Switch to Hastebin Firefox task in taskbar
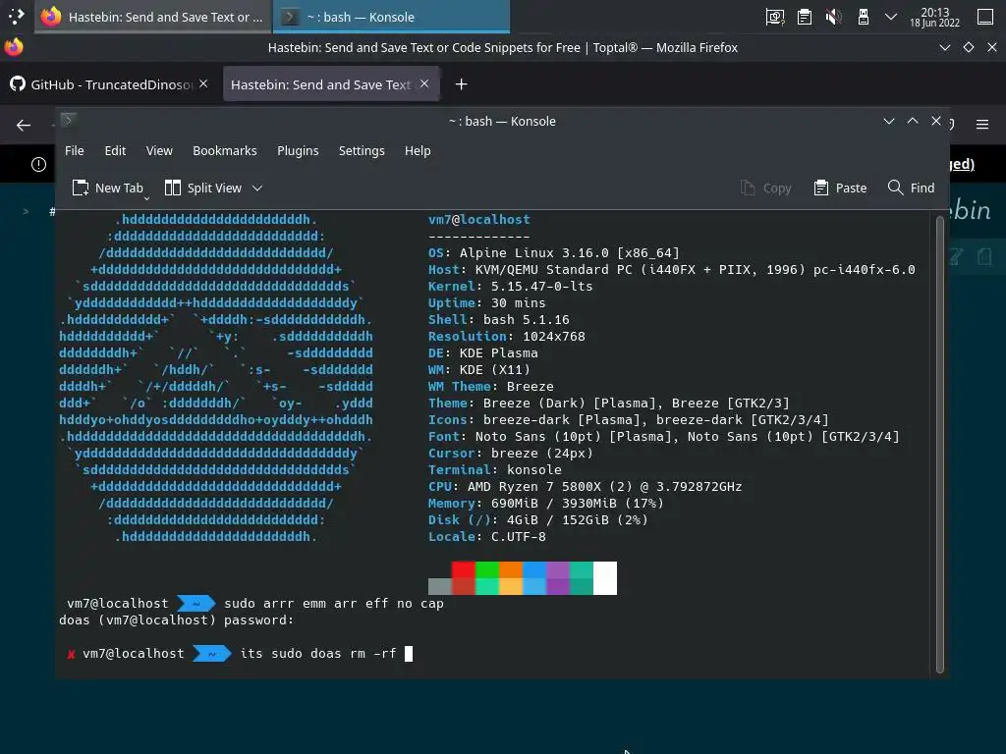Image resolution: width=1006 pixels, height=754 pixels. tap(154, 17)
